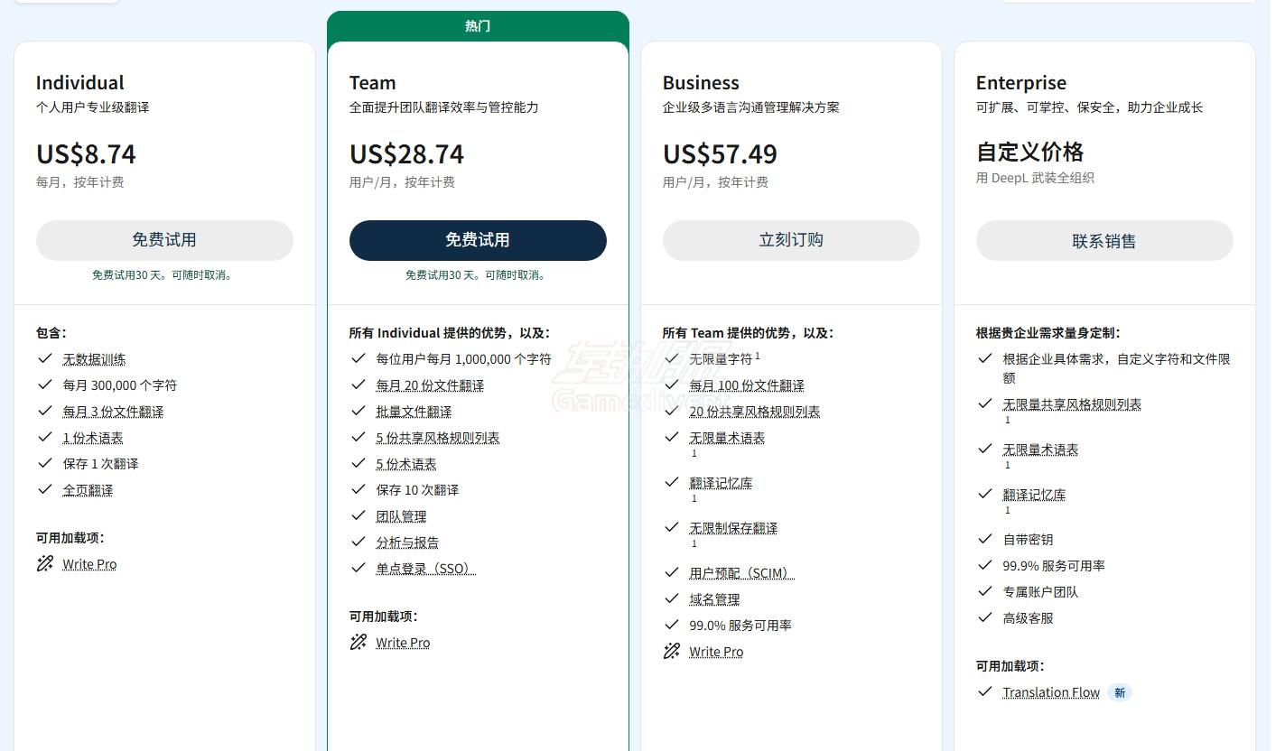The height and width of the screenshot is (751, 1285).
Task: Open the 团队管理 feature link
Action: coord(401,516)
